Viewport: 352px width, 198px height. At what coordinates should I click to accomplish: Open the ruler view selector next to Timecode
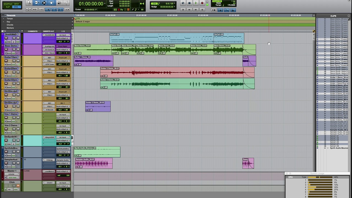tap(4, 15)
